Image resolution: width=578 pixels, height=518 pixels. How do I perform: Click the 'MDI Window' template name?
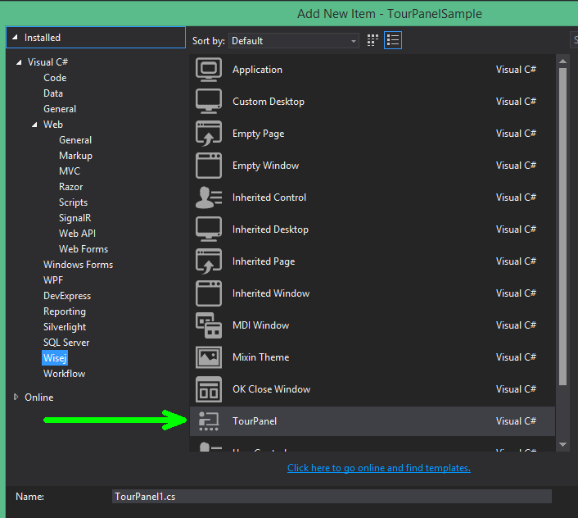tap(260, 325)
